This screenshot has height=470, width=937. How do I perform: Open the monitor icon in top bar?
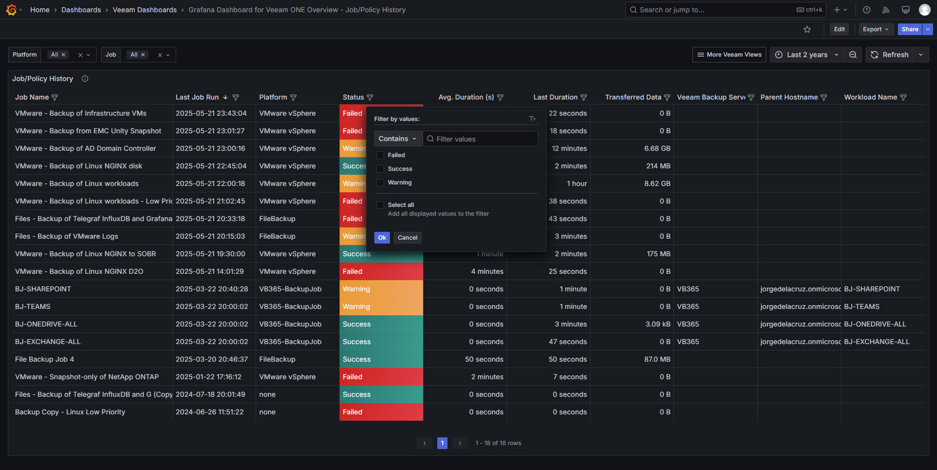(906, 10)
